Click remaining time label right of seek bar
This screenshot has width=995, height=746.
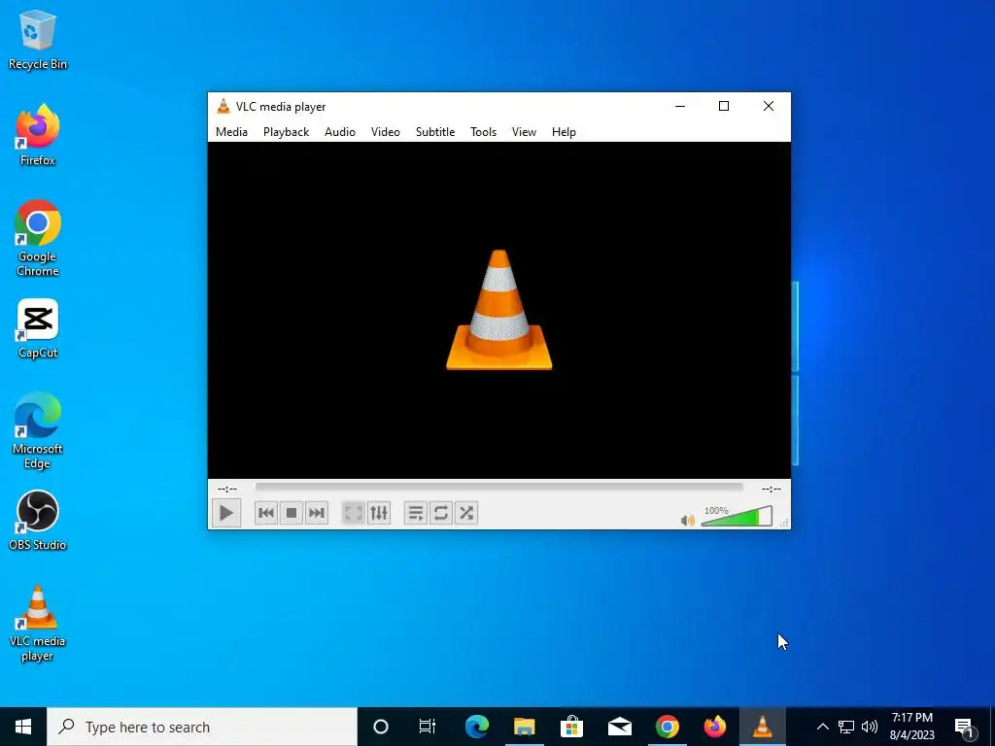(771, 489)
